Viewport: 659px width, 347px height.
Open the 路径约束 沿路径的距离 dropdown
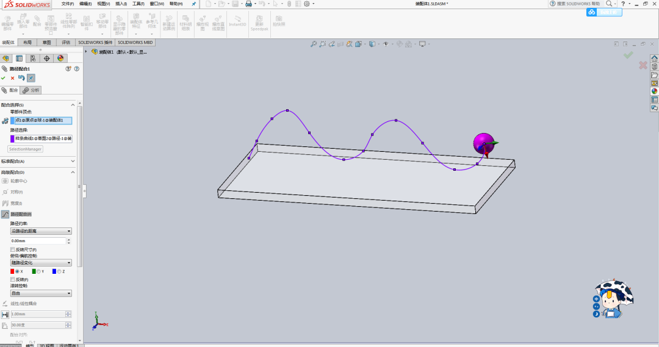point(41,231)
